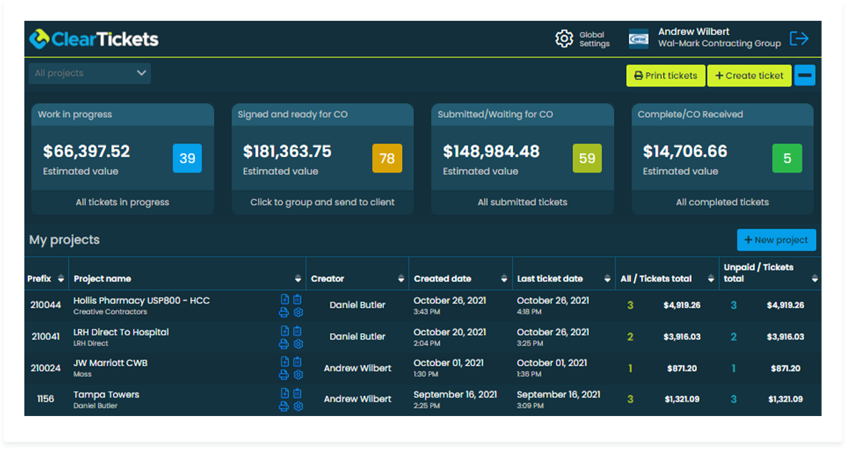Screen dimensions: 846x449
Task: Open Signed and ready for CO card
Action: (x=322, y=159)
